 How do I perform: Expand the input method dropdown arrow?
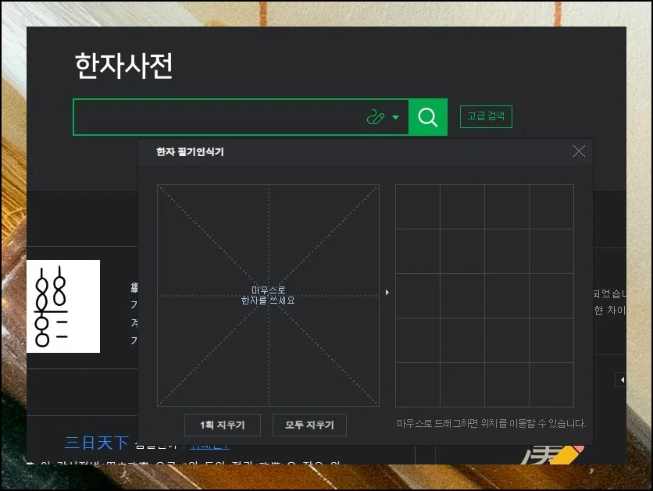(396, 118)
